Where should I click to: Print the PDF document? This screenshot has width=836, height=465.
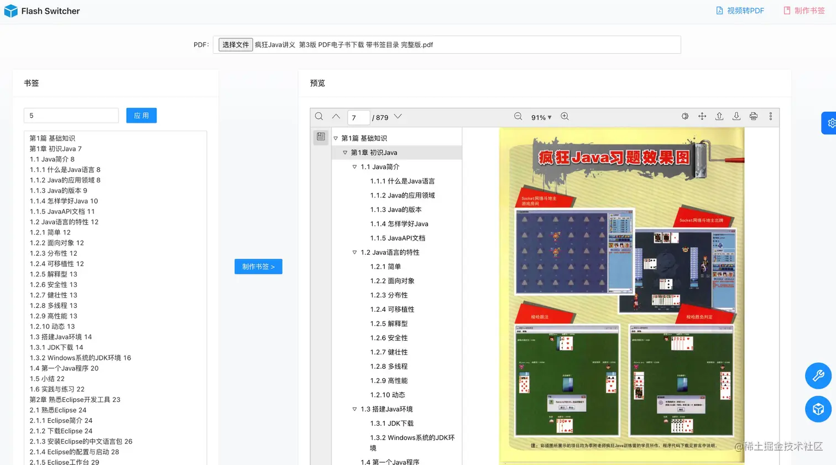[754, 117]
